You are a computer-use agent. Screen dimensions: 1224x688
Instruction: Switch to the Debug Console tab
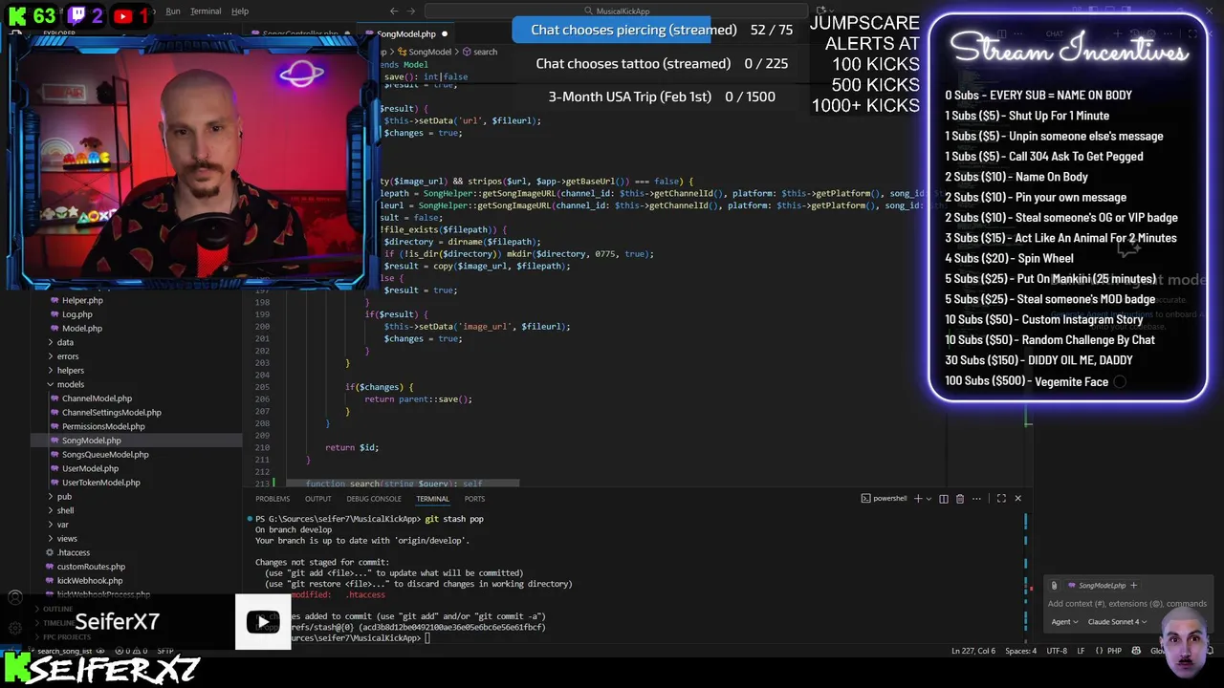pyautogui.click(x=374, y=499)
